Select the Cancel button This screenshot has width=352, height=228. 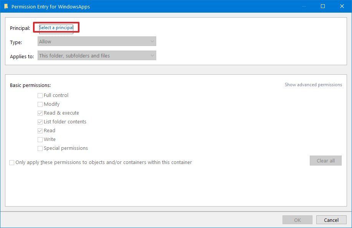tap(331, 220)
